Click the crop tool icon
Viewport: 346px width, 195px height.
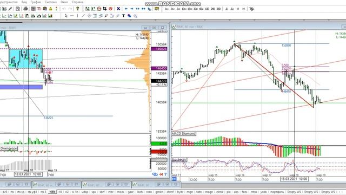click(105, 9)
